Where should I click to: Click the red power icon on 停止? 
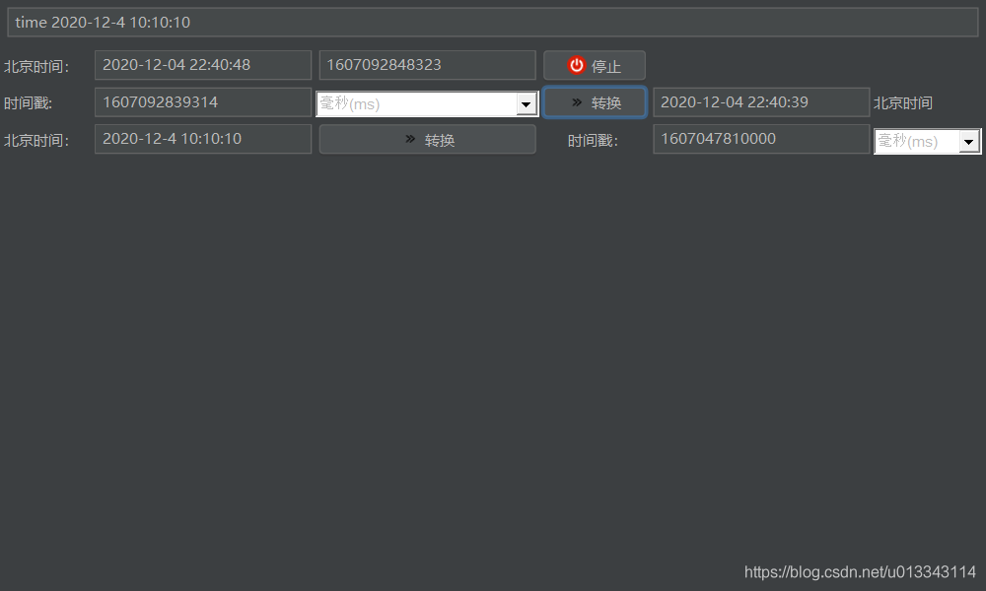coord(576,65)
